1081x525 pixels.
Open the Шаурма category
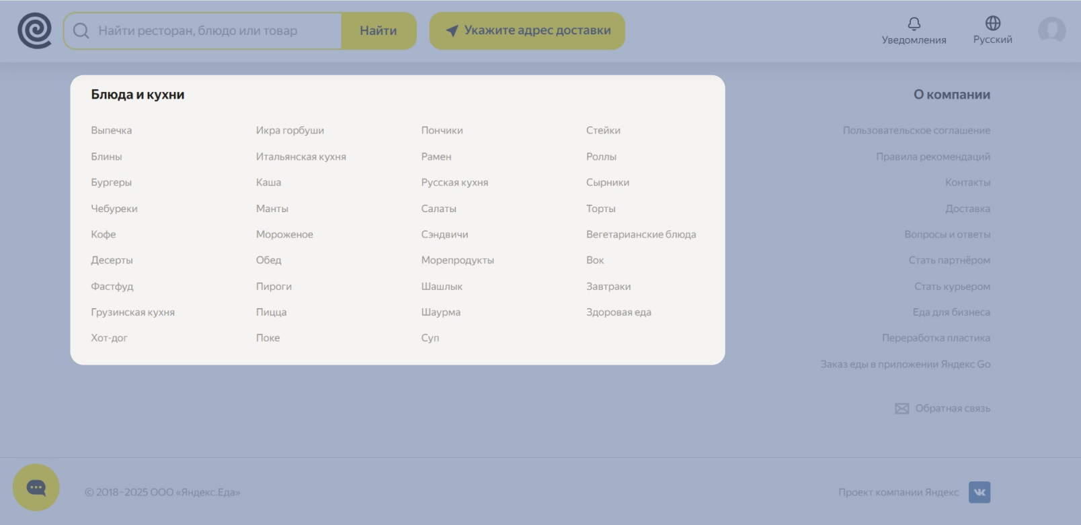(440, 312)
